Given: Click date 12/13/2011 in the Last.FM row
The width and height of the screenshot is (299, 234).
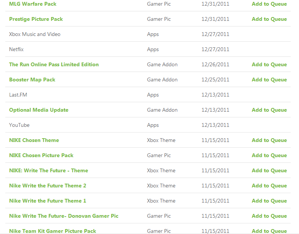Looking at the screenshot, I should [215, 95].
